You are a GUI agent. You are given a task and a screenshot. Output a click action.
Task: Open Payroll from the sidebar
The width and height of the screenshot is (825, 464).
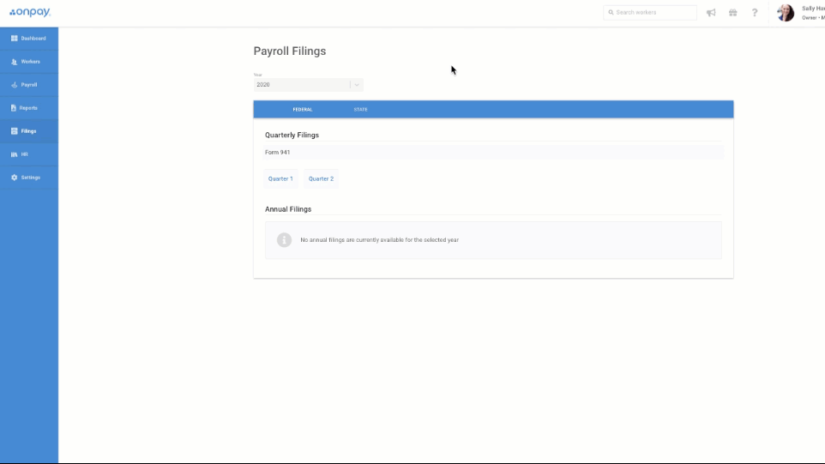coord(29,85)
